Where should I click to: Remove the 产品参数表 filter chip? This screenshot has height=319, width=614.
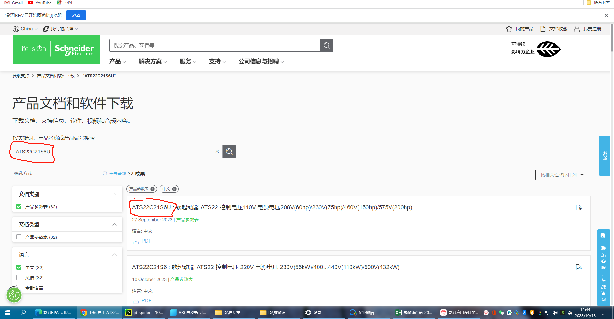point(153,189)
